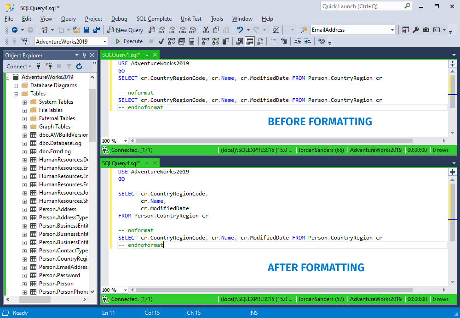The image size is (460, 318).
Task: Click the Find in Files icon
Action: pyautogui.click(x=304, y=30)
